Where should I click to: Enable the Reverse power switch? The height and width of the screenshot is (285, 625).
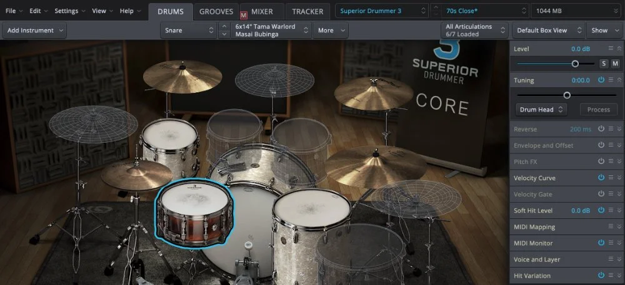click(601, 129)
